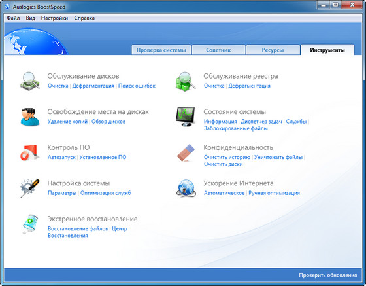Open the Настройки menu
The image size is (366, 286).
click(x=54, y=18)
